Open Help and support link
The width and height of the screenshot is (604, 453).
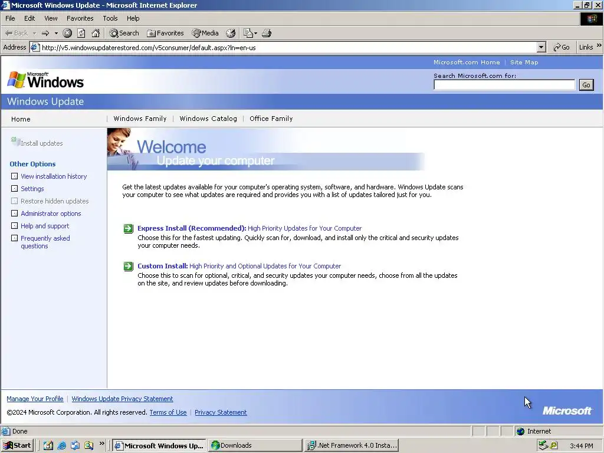45,226
